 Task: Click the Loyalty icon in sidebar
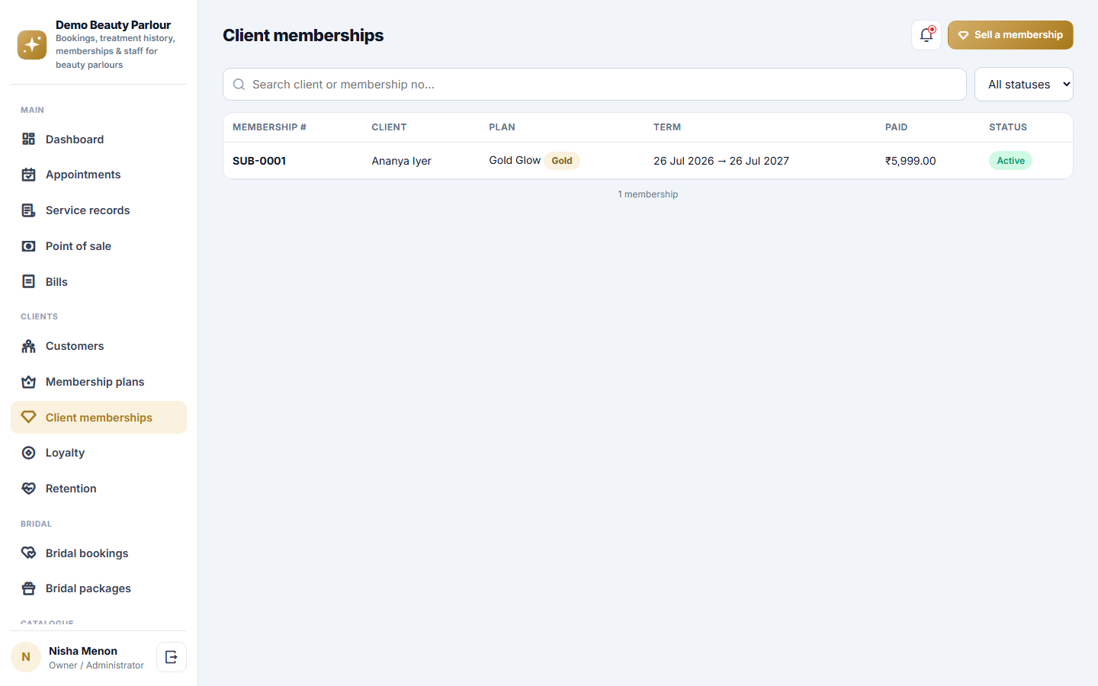[x=29, y=453]
